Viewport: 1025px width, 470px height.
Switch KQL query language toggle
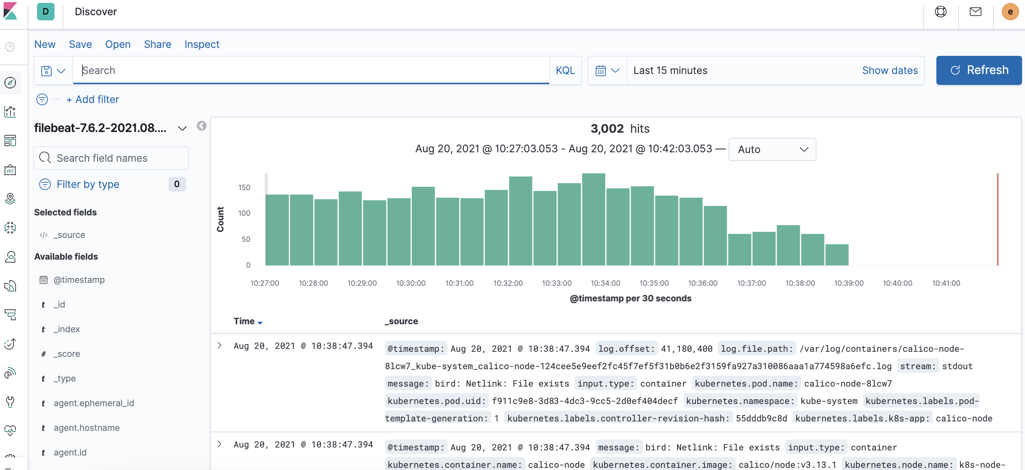[x=565, y=70]
